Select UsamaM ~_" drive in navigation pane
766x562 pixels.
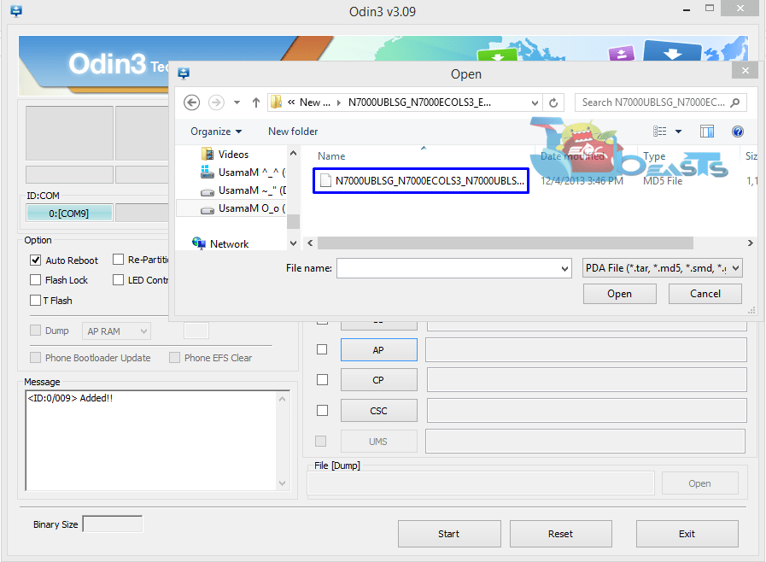coord(243,190)
